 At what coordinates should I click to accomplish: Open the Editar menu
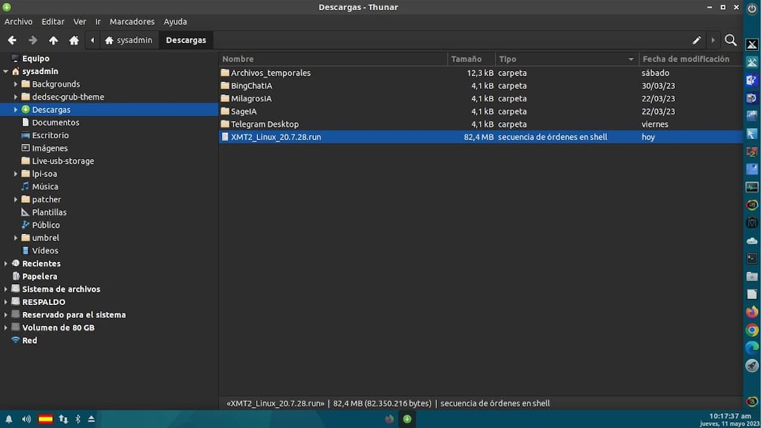(x=53, y=22)
